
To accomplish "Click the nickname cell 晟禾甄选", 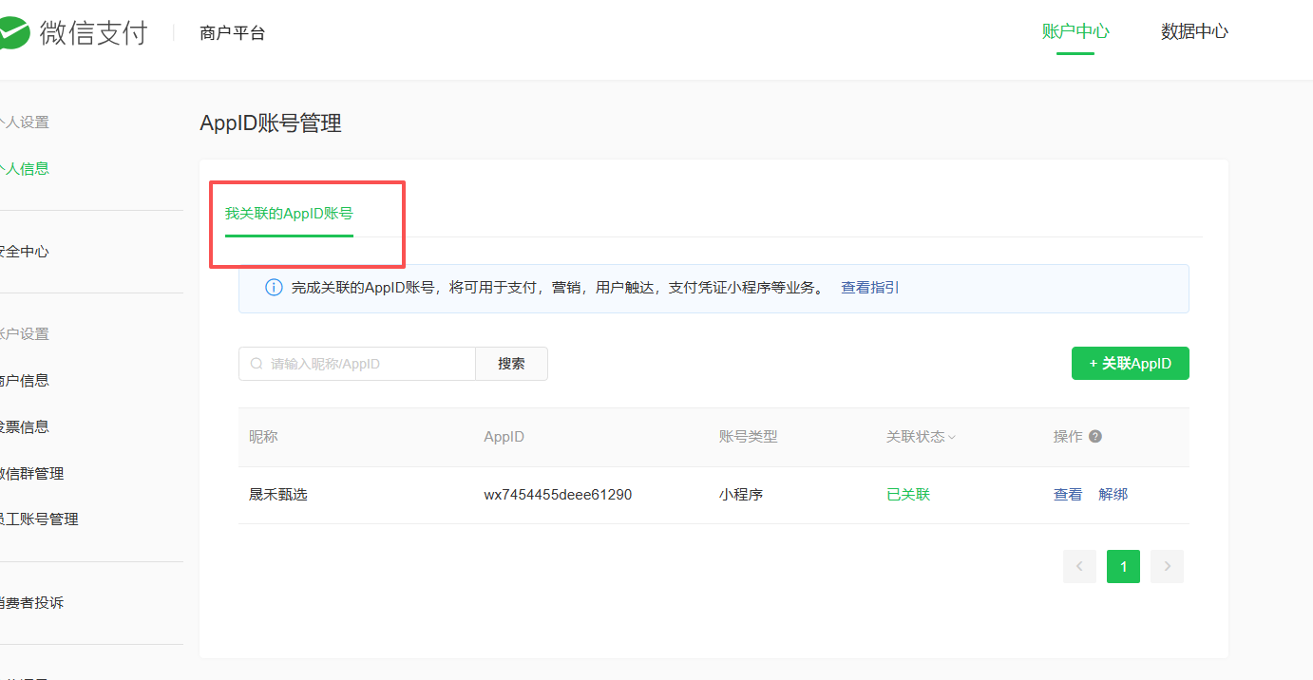I will pos(278,495).
